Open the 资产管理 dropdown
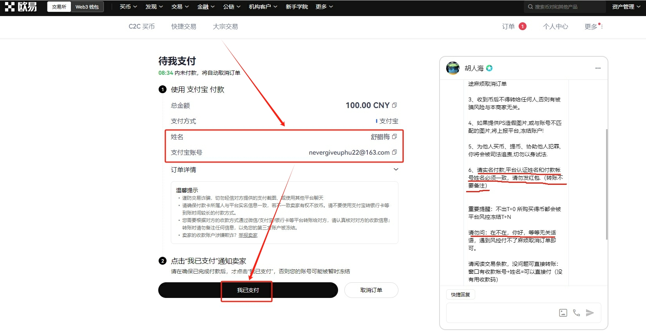This screenshot has width=646, height=332. click(626, 7)
